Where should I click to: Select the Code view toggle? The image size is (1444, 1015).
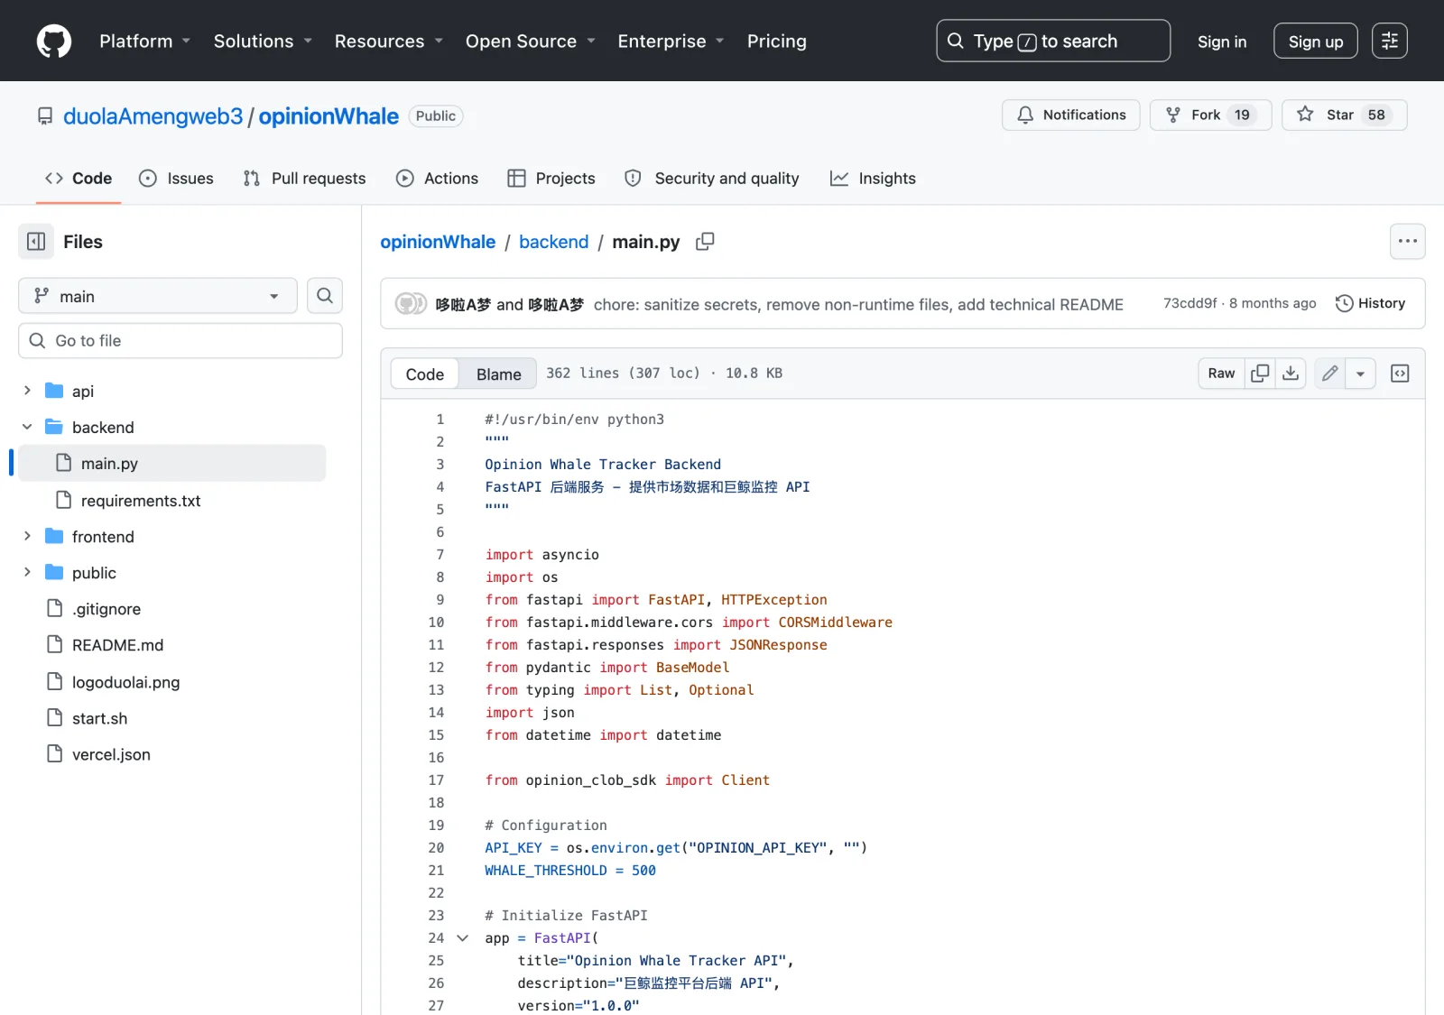424,374
